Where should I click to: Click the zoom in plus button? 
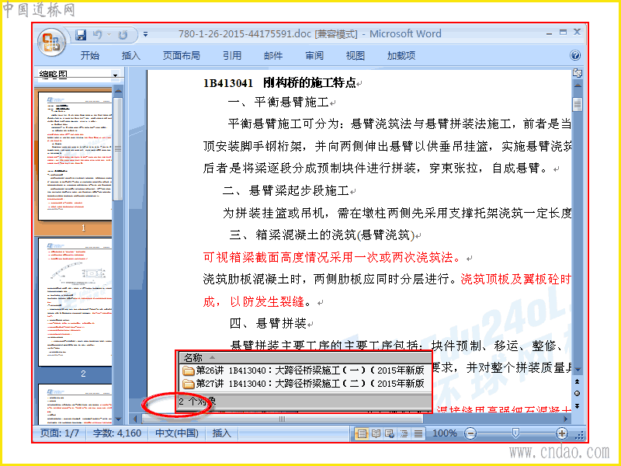(561, 433)
